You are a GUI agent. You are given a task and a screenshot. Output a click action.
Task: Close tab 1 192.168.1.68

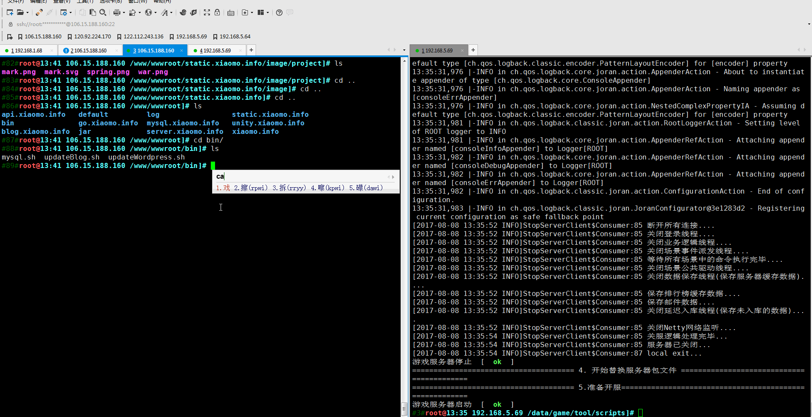[52, 50]
